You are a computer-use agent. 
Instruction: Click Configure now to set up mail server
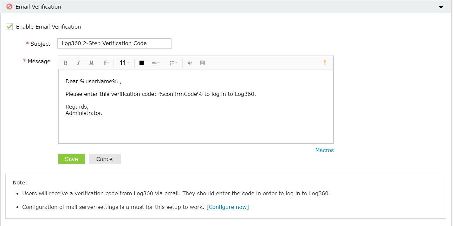tap(228, 207)
